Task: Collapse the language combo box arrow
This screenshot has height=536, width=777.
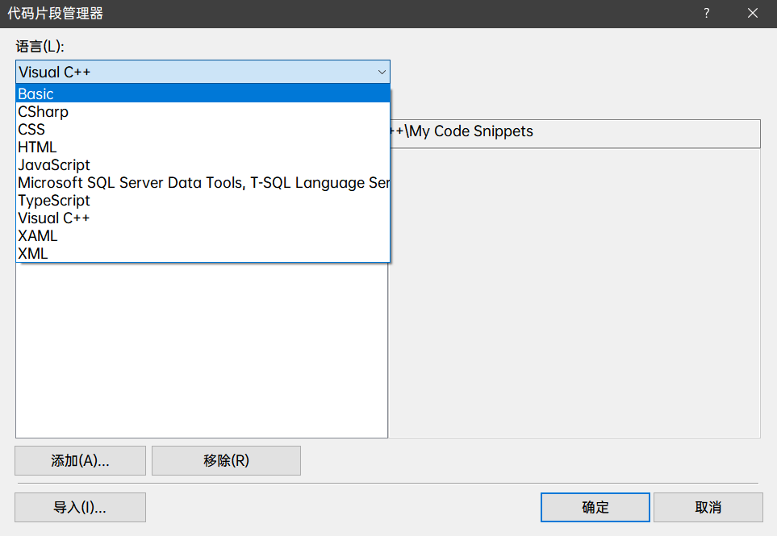Action: (382, 73)
